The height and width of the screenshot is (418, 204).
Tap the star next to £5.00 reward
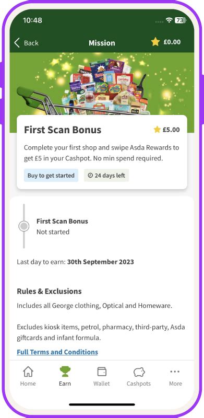tap(157, 130)
